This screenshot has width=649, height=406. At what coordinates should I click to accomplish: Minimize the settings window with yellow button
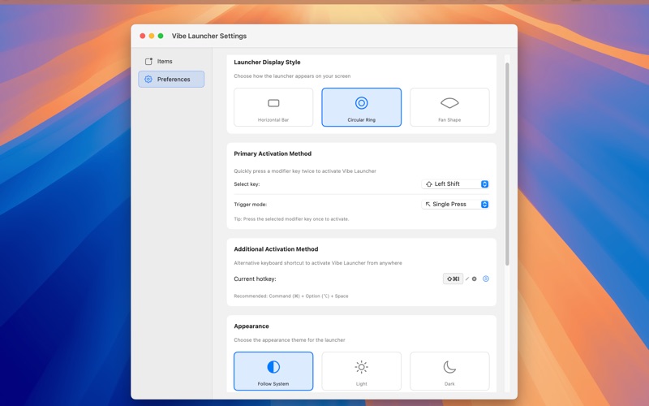point(152,36)
